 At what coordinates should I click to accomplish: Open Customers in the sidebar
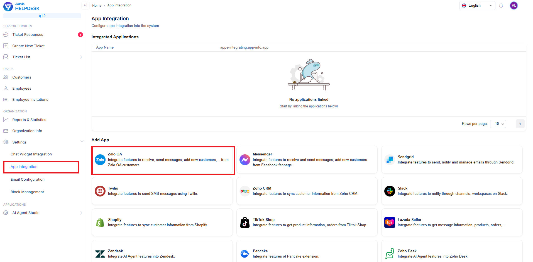(x=22, y=77)
